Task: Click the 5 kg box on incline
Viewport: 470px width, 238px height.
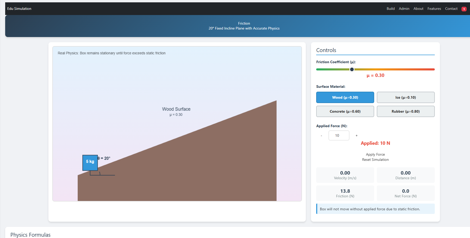Action: click(x=90, y=163)
